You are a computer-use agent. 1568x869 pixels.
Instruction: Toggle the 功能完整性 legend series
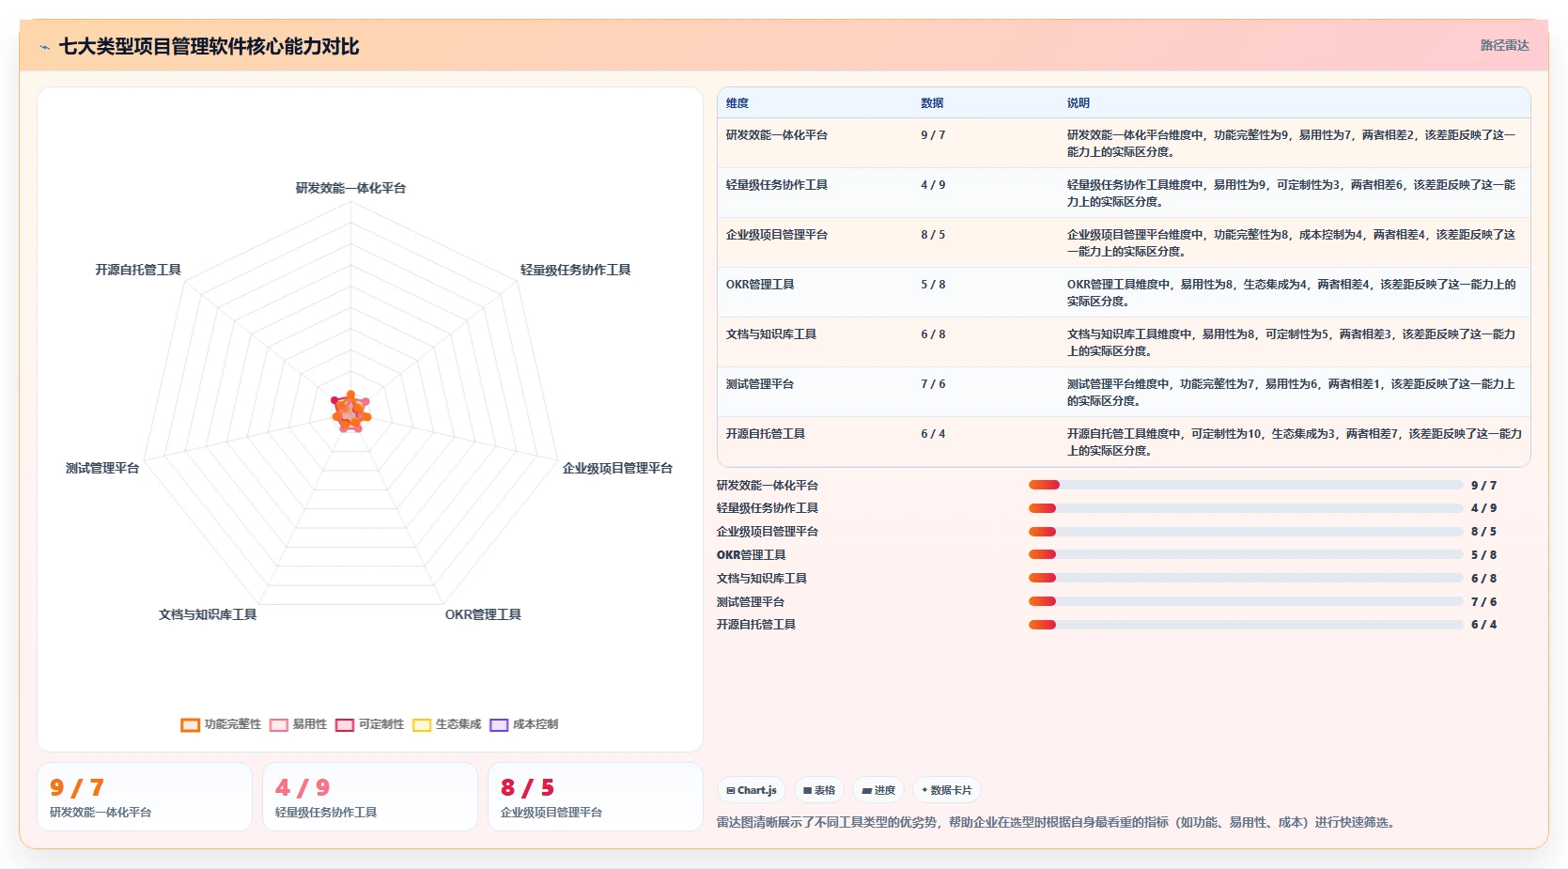pos(221,724)
